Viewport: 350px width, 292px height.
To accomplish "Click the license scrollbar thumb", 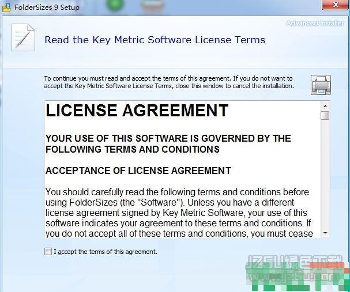I will click(325, 116).
